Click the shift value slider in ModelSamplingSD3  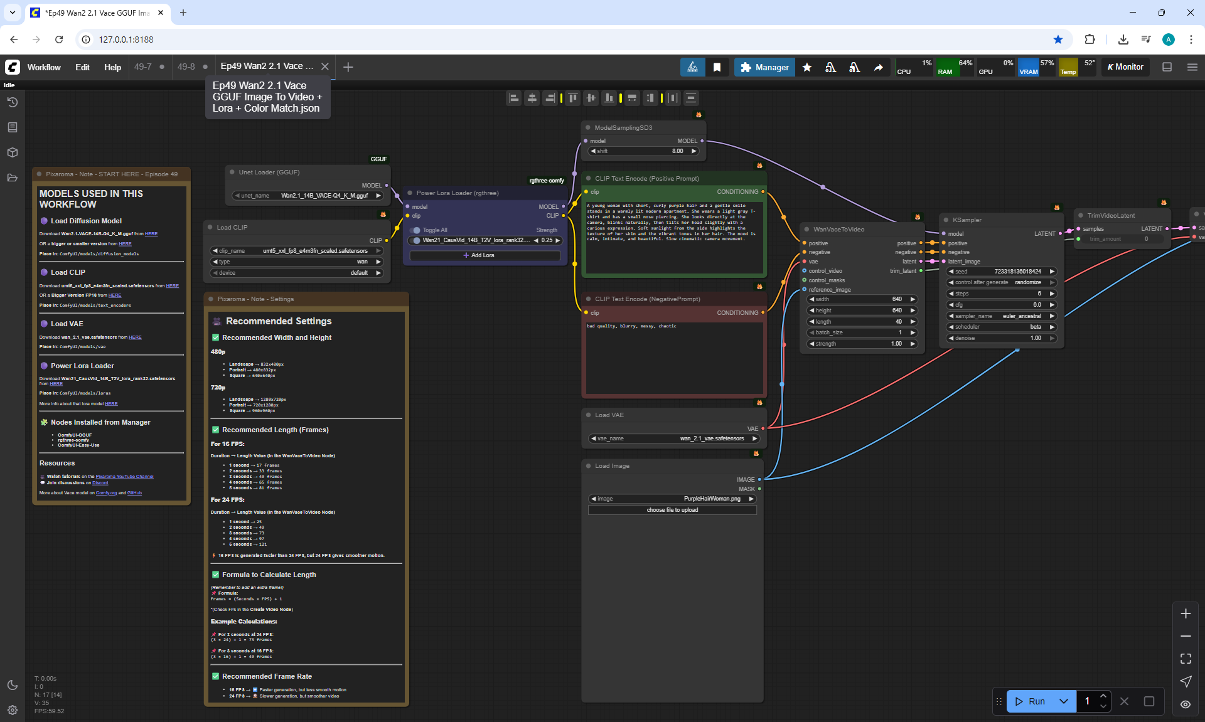click(643, 151)
